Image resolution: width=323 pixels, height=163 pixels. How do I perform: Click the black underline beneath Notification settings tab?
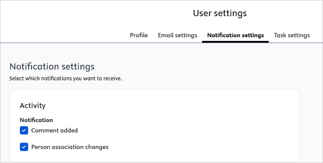pos(235,41)
